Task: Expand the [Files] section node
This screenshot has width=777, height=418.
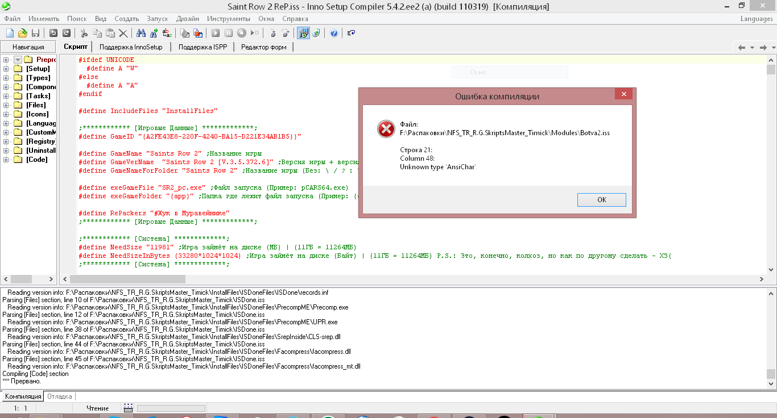Action: pyautogui.click(x=6, y=105)
